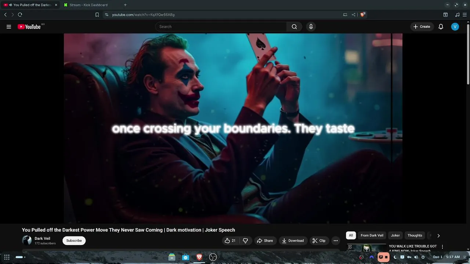
Task: Click the search magnifier button
Action: [294, 27]
